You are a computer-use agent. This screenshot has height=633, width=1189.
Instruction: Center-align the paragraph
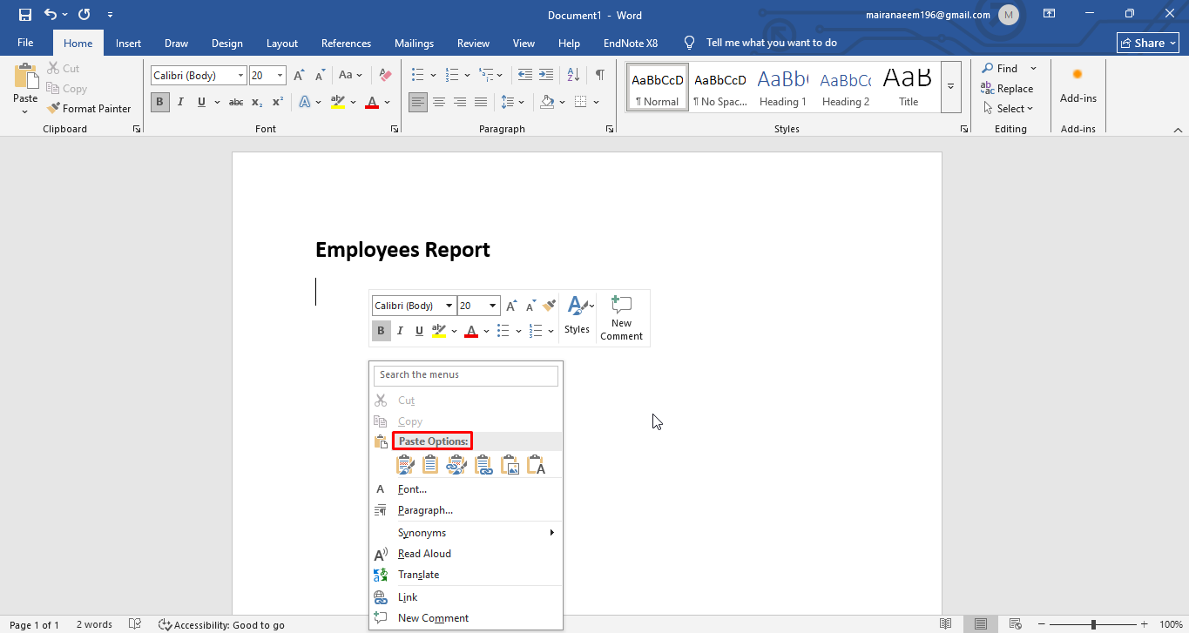pos(439,102)
